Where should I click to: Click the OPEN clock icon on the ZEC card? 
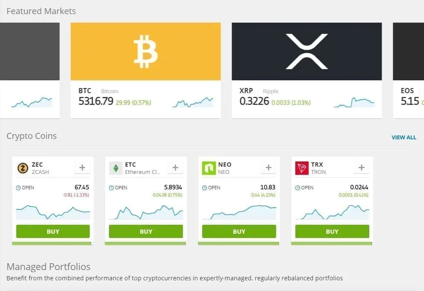18,188
